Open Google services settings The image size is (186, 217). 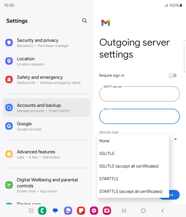[46, 126]
